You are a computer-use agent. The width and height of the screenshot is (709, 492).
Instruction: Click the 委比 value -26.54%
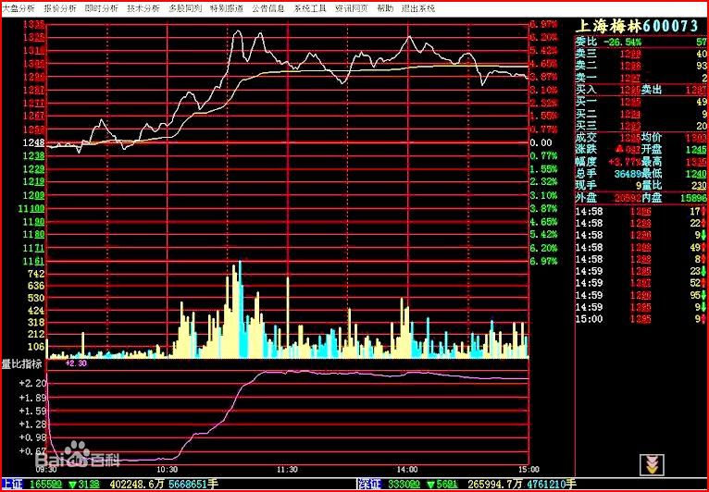point(624,42)
